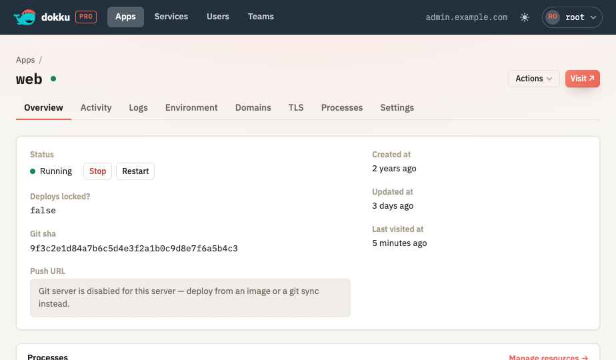This screenshot has width=616, height=360.
Task: Click the Deploys locked value false
Action: [43, 211]
